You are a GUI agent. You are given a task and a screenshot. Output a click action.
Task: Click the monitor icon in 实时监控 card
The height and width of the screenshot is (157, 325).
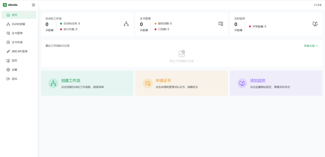[x=315, y=24]
